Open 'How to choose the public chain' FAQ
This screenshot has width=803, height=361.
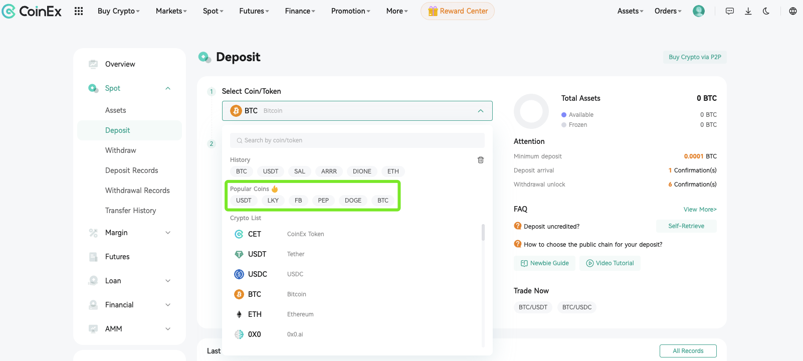[593, 245]
